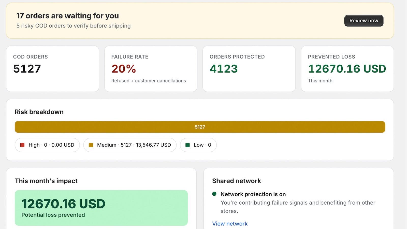Click the amber Medium risk swatch
This screenshot has width=407, height=229.
pyautogui.click(x=91, y=145)
